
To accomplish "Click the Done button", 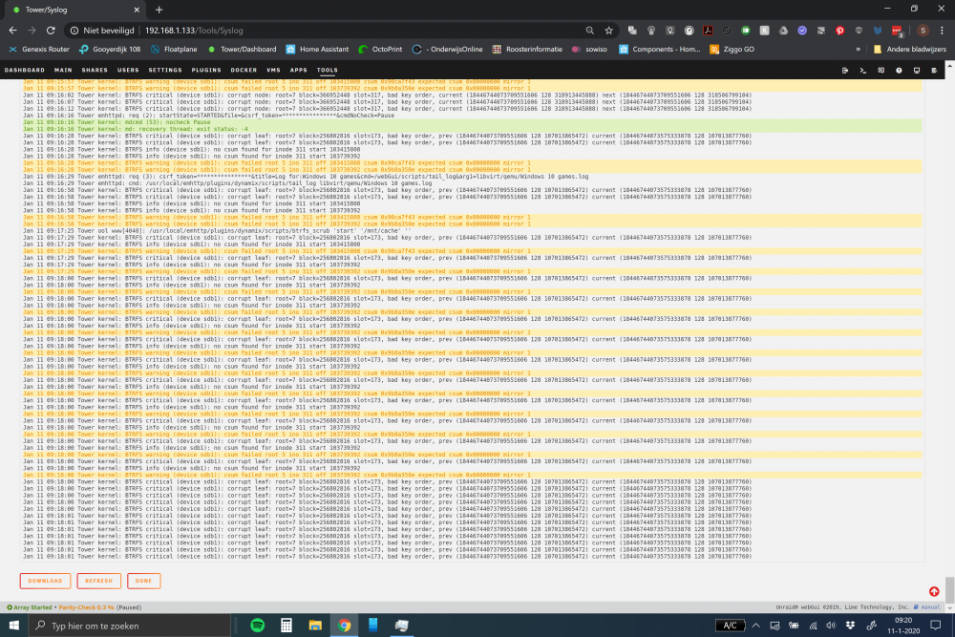I will pyautogui.click(x=144, y=581).
